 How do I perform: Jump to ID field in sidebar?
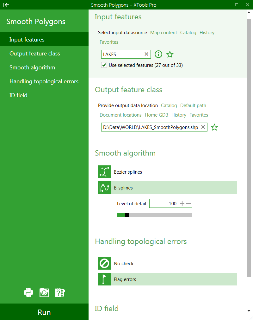[x=44, y=95]
